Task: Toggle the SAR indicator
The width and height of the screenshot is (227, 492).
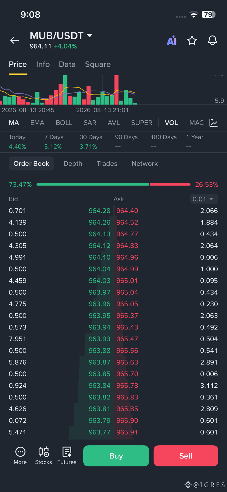Action: (90, 123)
